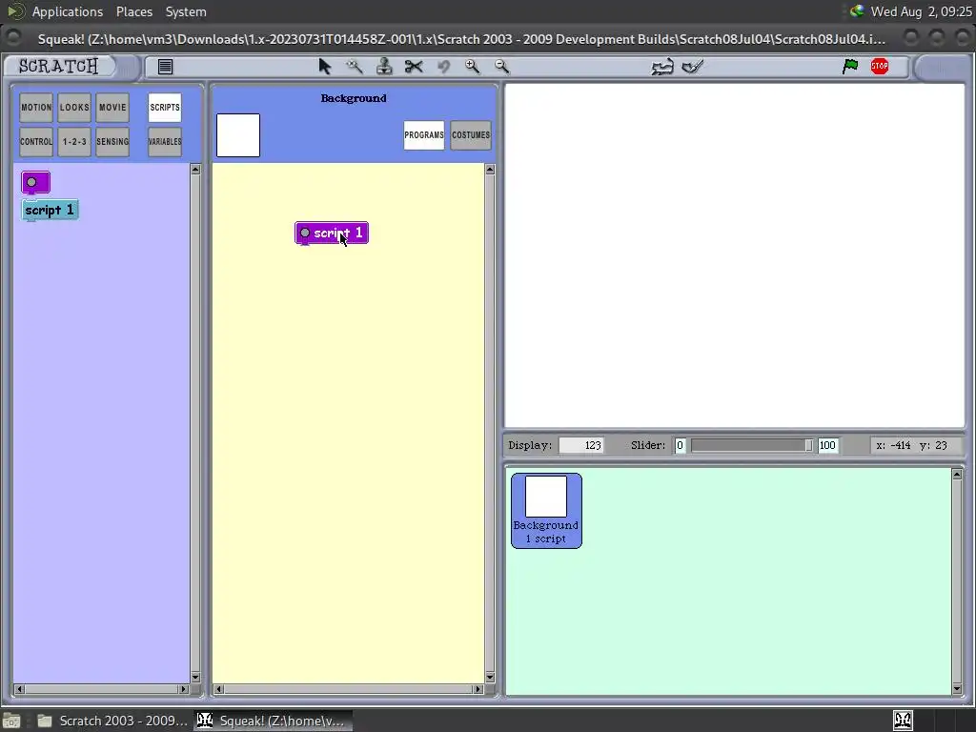
Task: Click the scripts area scrollbar down arrow
Action: pos(490,678)
